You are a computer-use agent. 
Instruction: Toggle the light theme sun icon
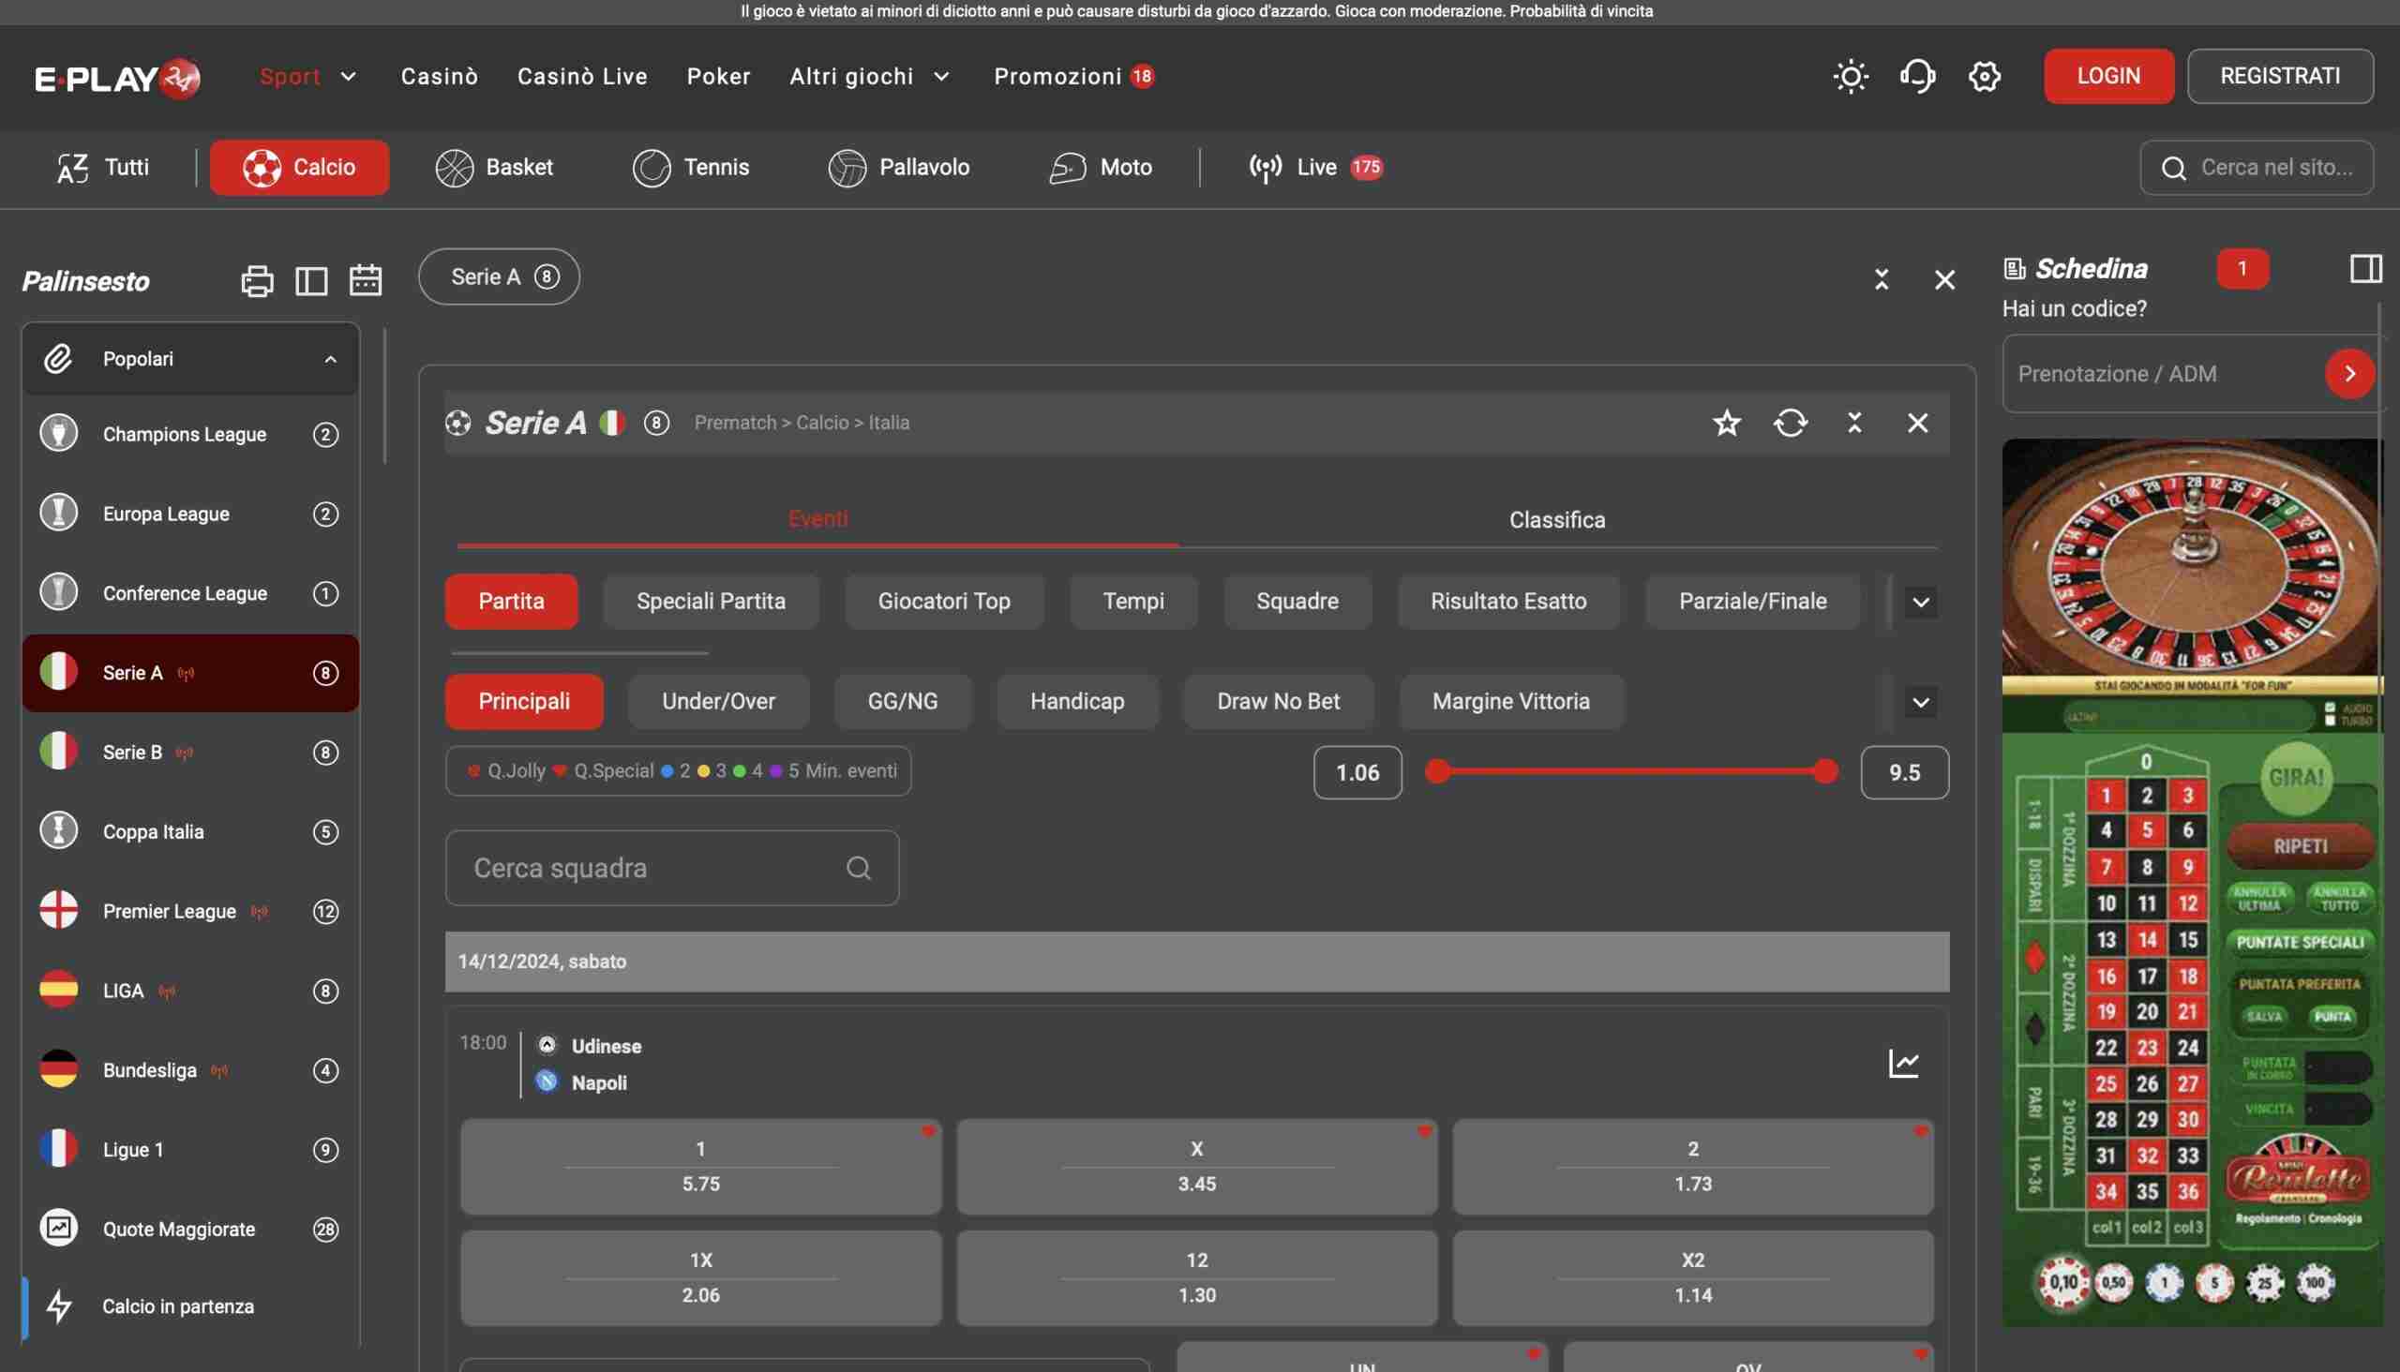coord(1851,76)
